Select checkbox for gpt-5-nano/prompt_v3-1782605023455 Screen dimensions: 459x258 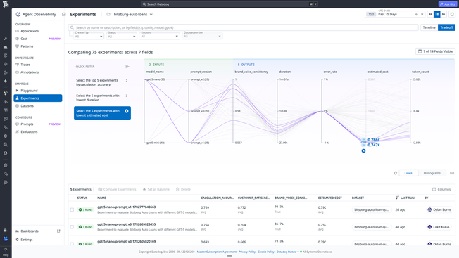(72, 227)
